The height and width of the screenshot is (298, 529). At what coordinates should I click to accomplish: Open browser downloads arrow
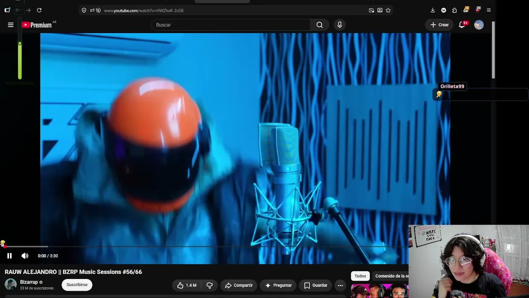pyautogui.click(x=433, y=10)
